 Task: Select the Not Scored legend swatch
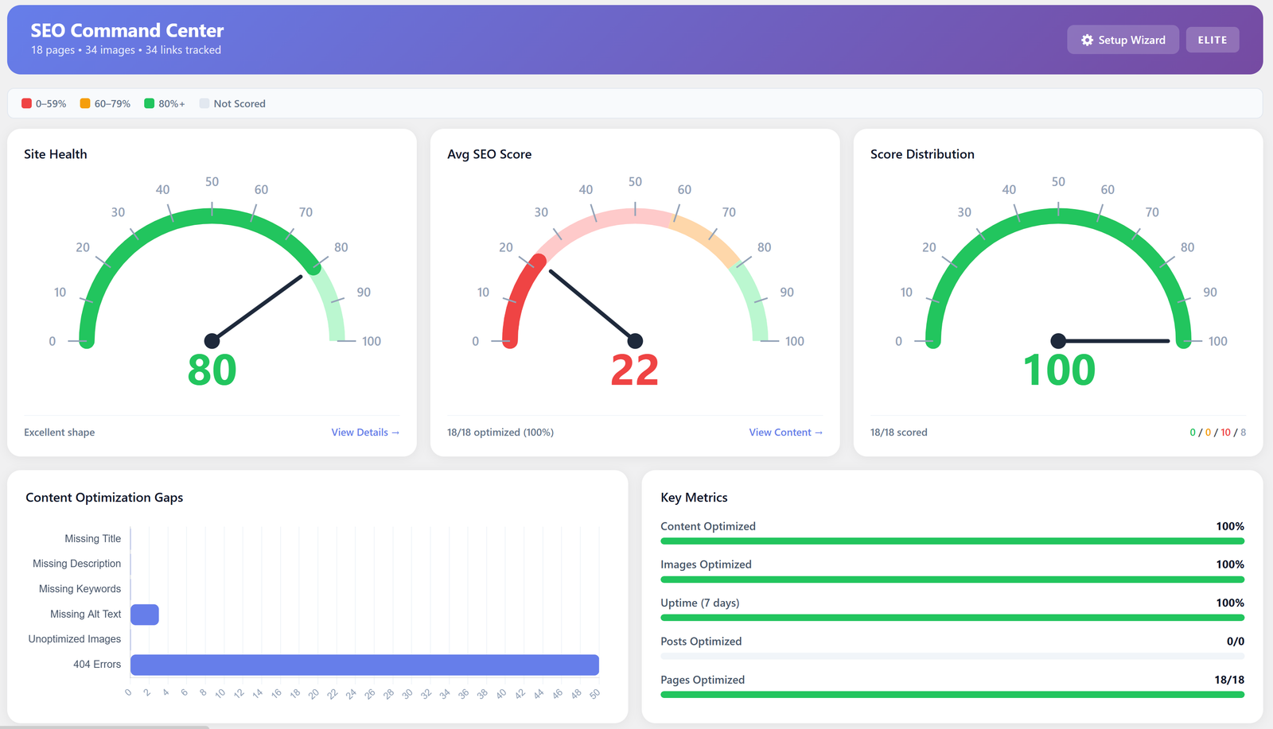click(x=204, y=103)
